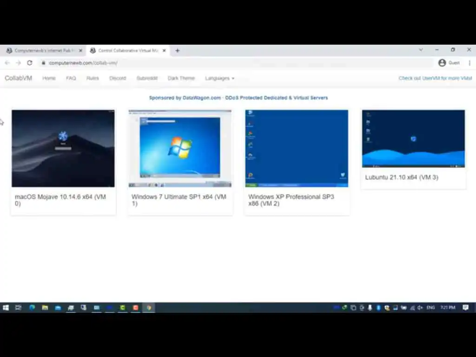Open Chrome's three-dot menu
Image resolution: width=476 pixels, height=357 pixels.
[469, 63]
